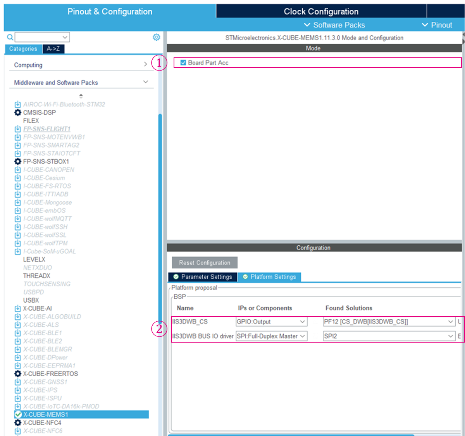Screen dimensions: 465x436
Task: Expand the Software Packs menu
Action: [x=334, y=25]
